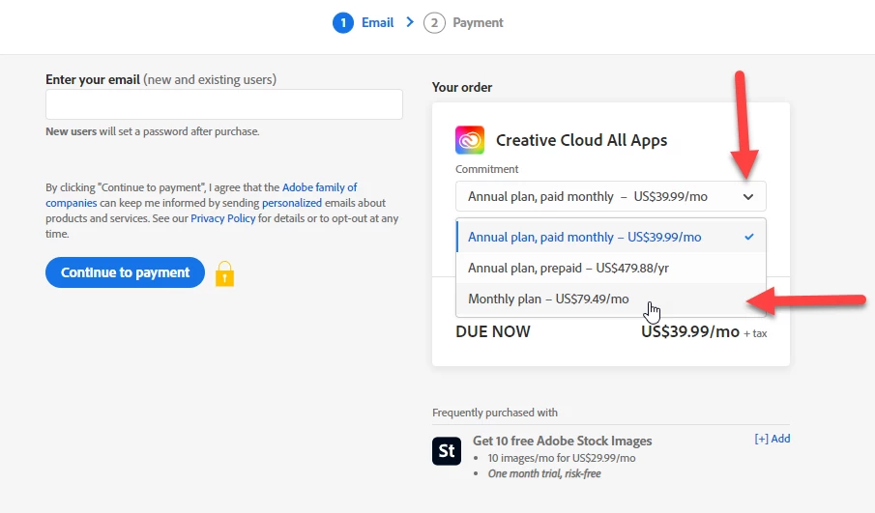Click One month trial, risk-free text
This screenshot has height=513, width=875.
(x=544, y=473)
